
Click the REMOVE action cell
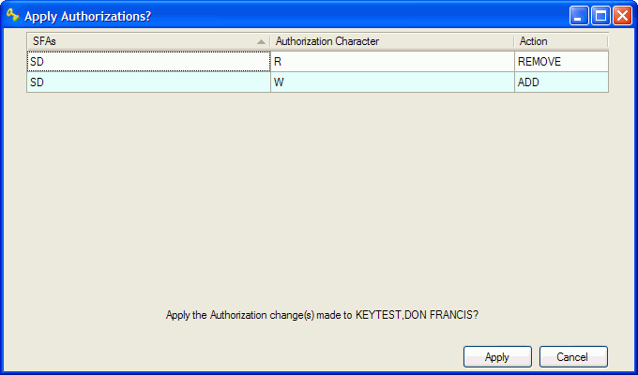tap(560, 61)
